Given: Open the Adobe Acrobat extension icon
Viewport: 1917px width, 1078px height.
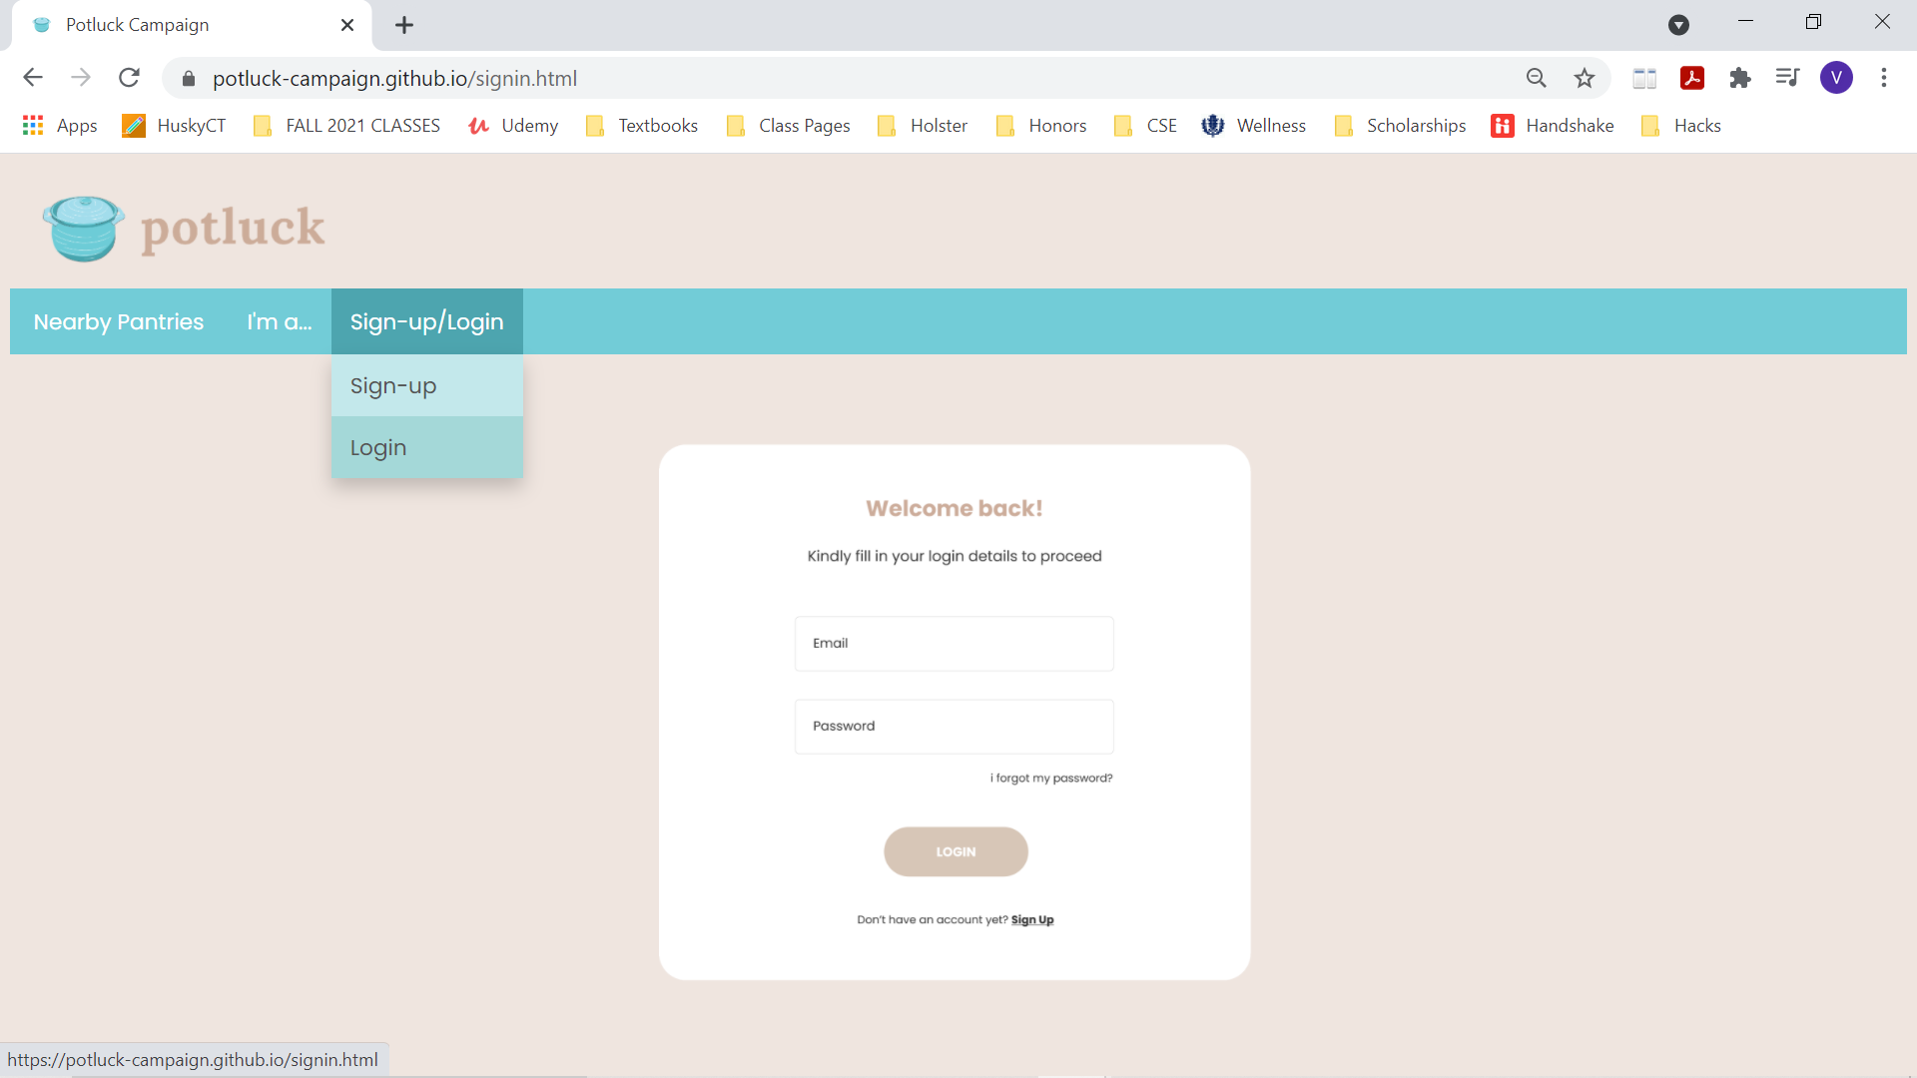Looking at the screenshot, I should pyautogui.click(x=1692, y=78).
